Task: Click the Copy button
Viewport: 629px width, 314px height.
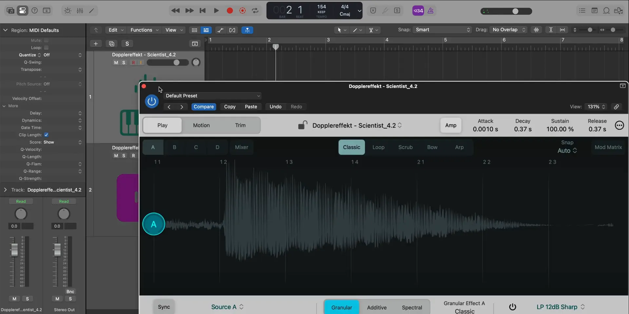Action: [230, 107]
